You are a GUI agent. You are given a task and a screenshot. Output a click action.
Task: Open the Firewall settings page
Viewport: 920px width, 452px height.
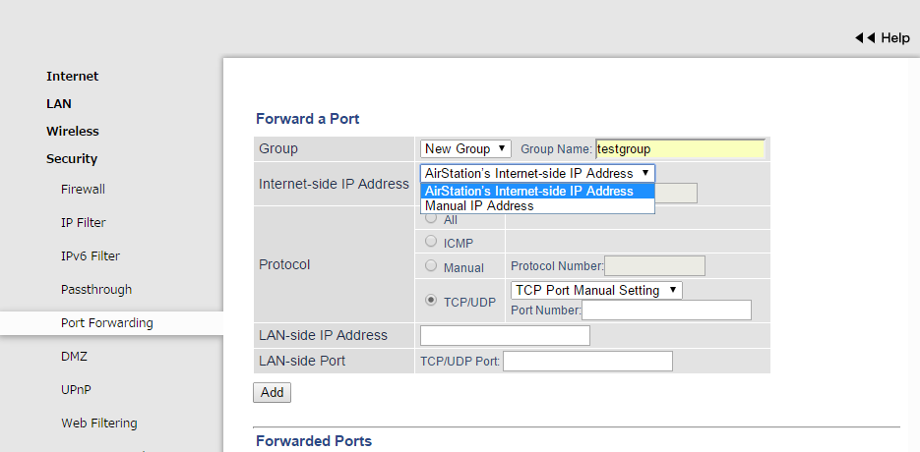[83, 189]
